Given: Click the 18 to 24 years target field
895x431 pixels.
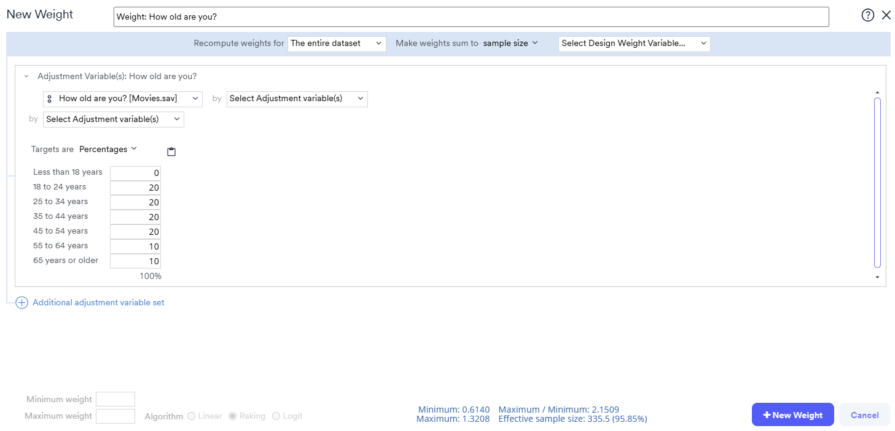Looking at the screenshot, I should coord(135,188).
